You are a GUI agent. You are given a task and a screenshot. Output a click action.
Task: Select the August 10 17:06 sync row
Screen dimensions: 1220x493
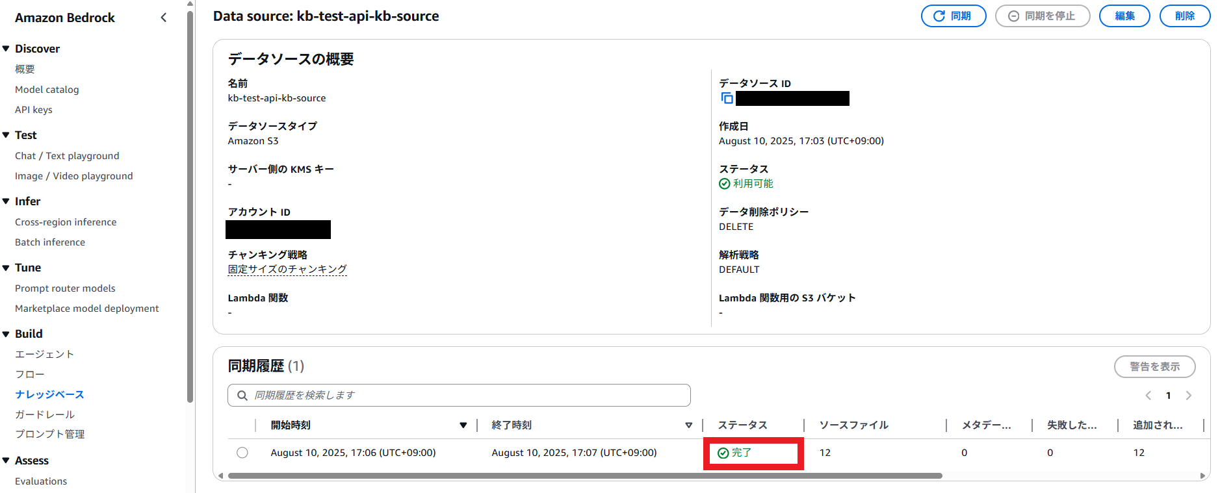pos(242,453)
